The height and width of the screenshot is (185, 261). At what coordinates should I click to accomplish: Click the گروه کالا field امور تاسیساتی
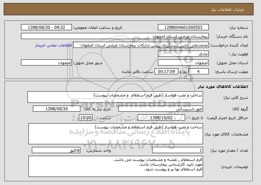tap(161, 109)
